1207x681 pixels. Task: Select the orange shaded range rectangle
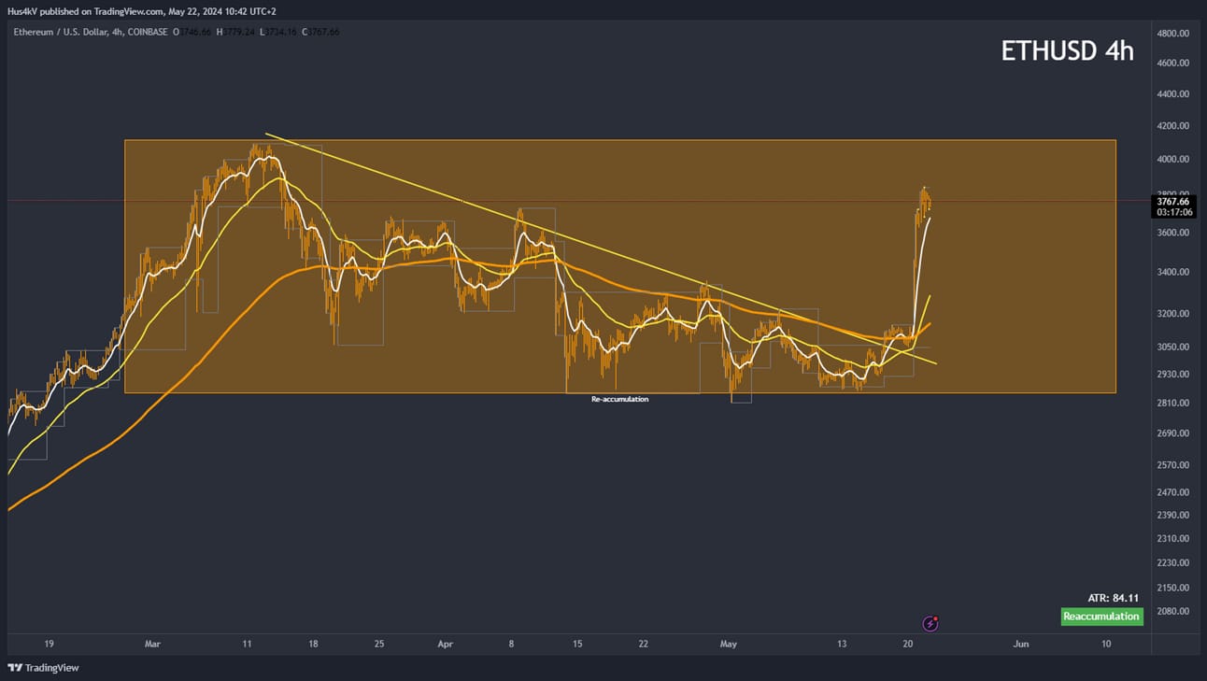[x=620, y=266]
